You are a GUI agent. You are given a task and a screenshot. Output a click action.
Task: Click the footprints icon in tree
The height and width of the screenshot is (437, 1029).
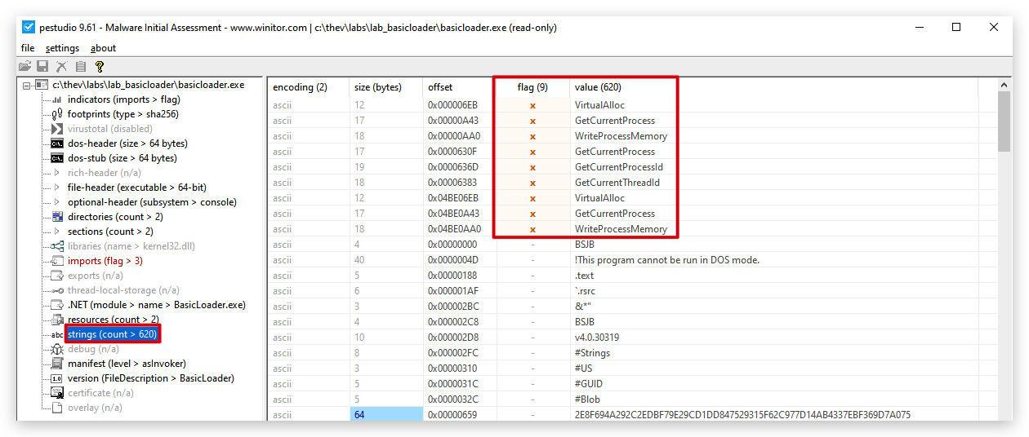57,114
